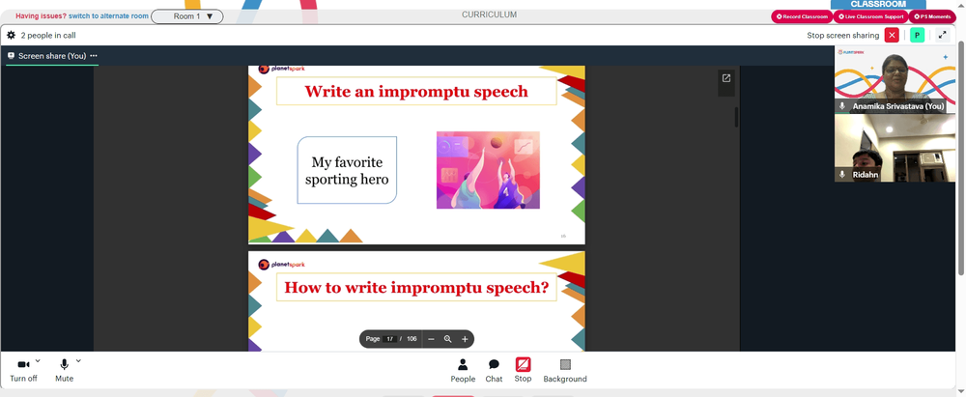966x397 pixels.
Task: Click the total page count 106
Action: [412, 339]
